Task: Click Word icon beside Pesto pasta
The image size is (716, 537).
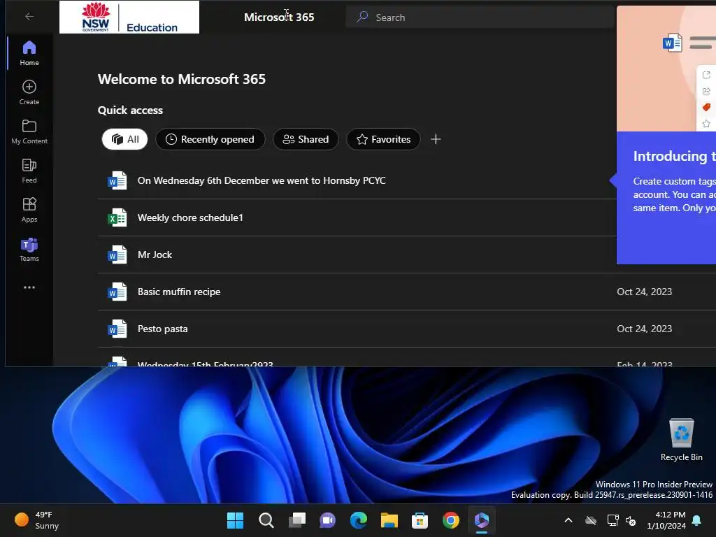Action: pos(117,329)
